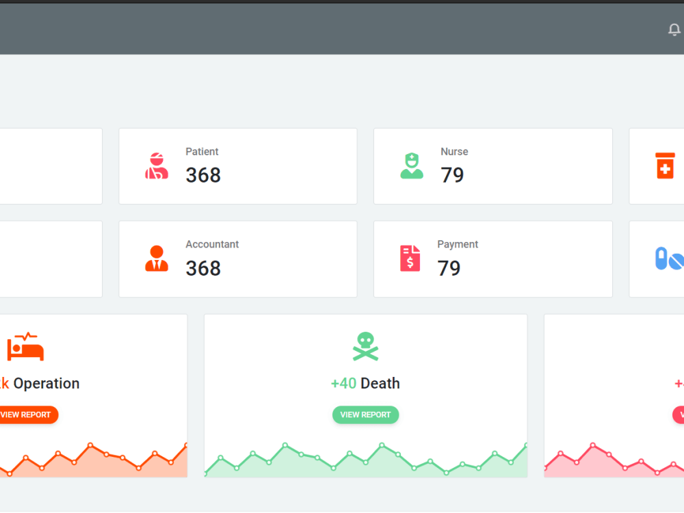Screen dimensions: 684x513
Task: Click the hospital bed operation icon
Action: click(x=26, y=347)
